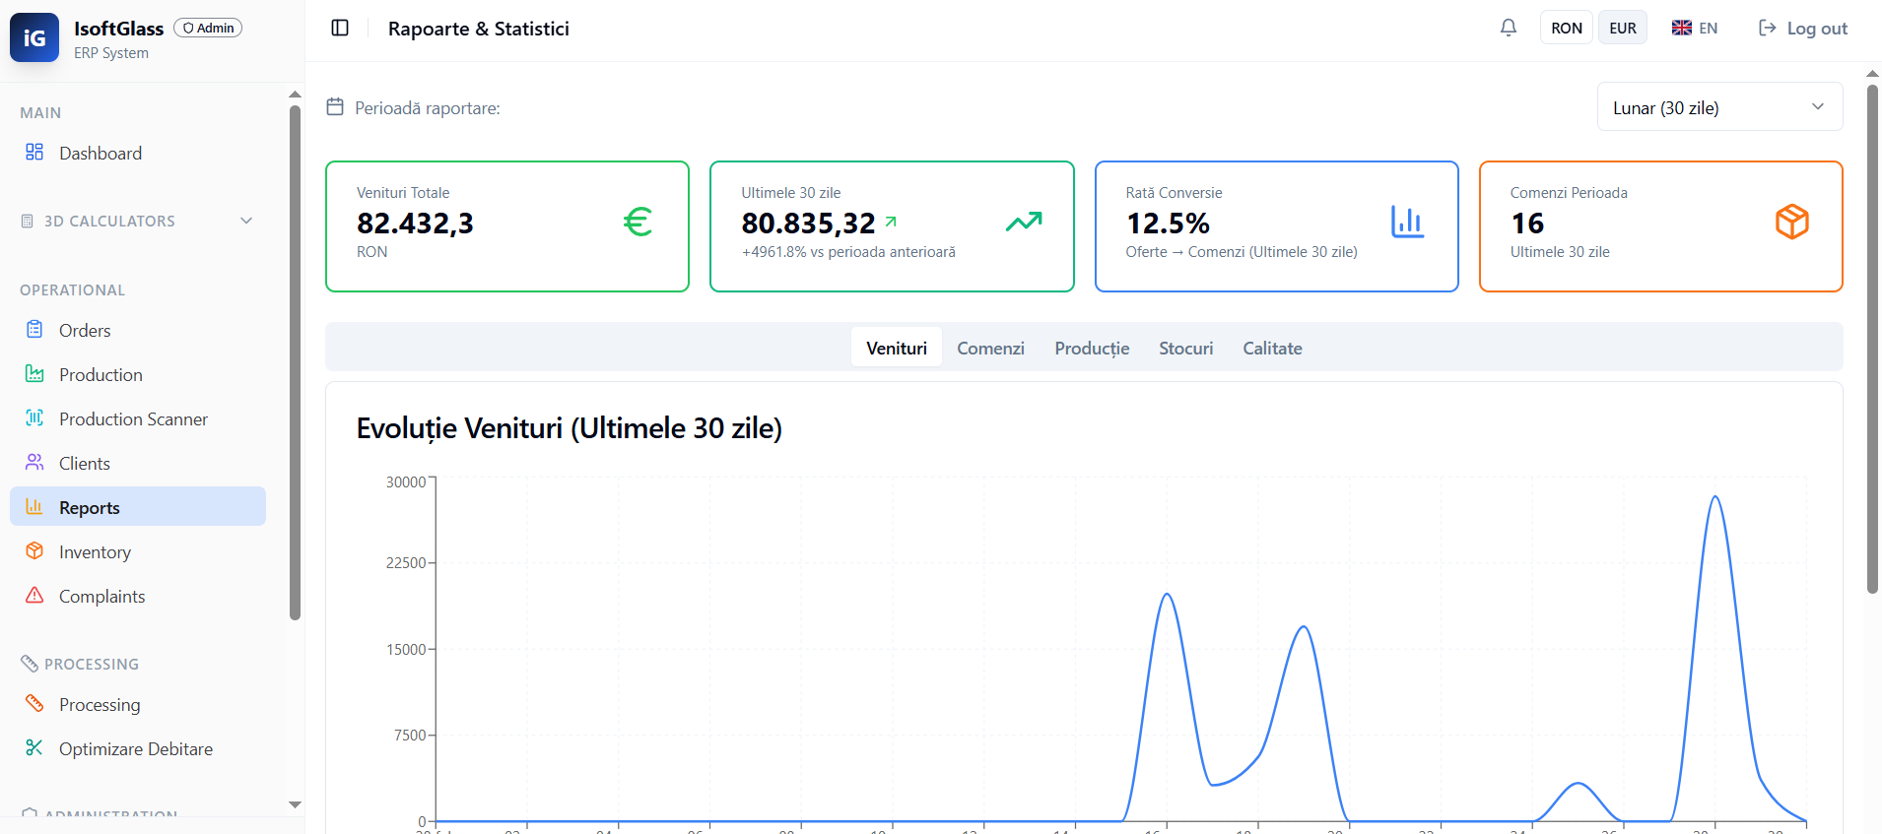Viewport: 1882px width, 834px height.
Task: Open the notifications bell
Action: (1508, 28)
